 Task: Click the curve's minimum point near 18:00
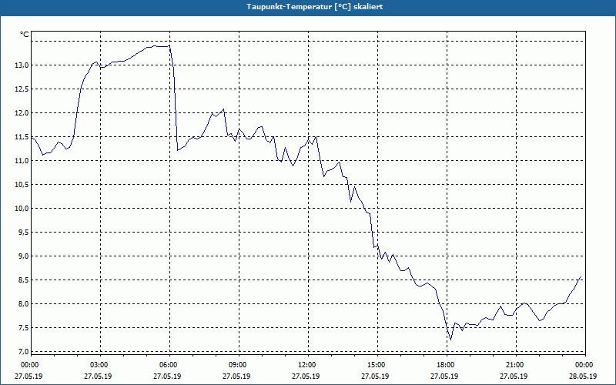coord(450,340)
